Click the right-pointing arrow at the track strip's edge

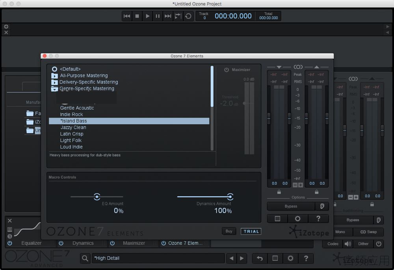point(388,26)
